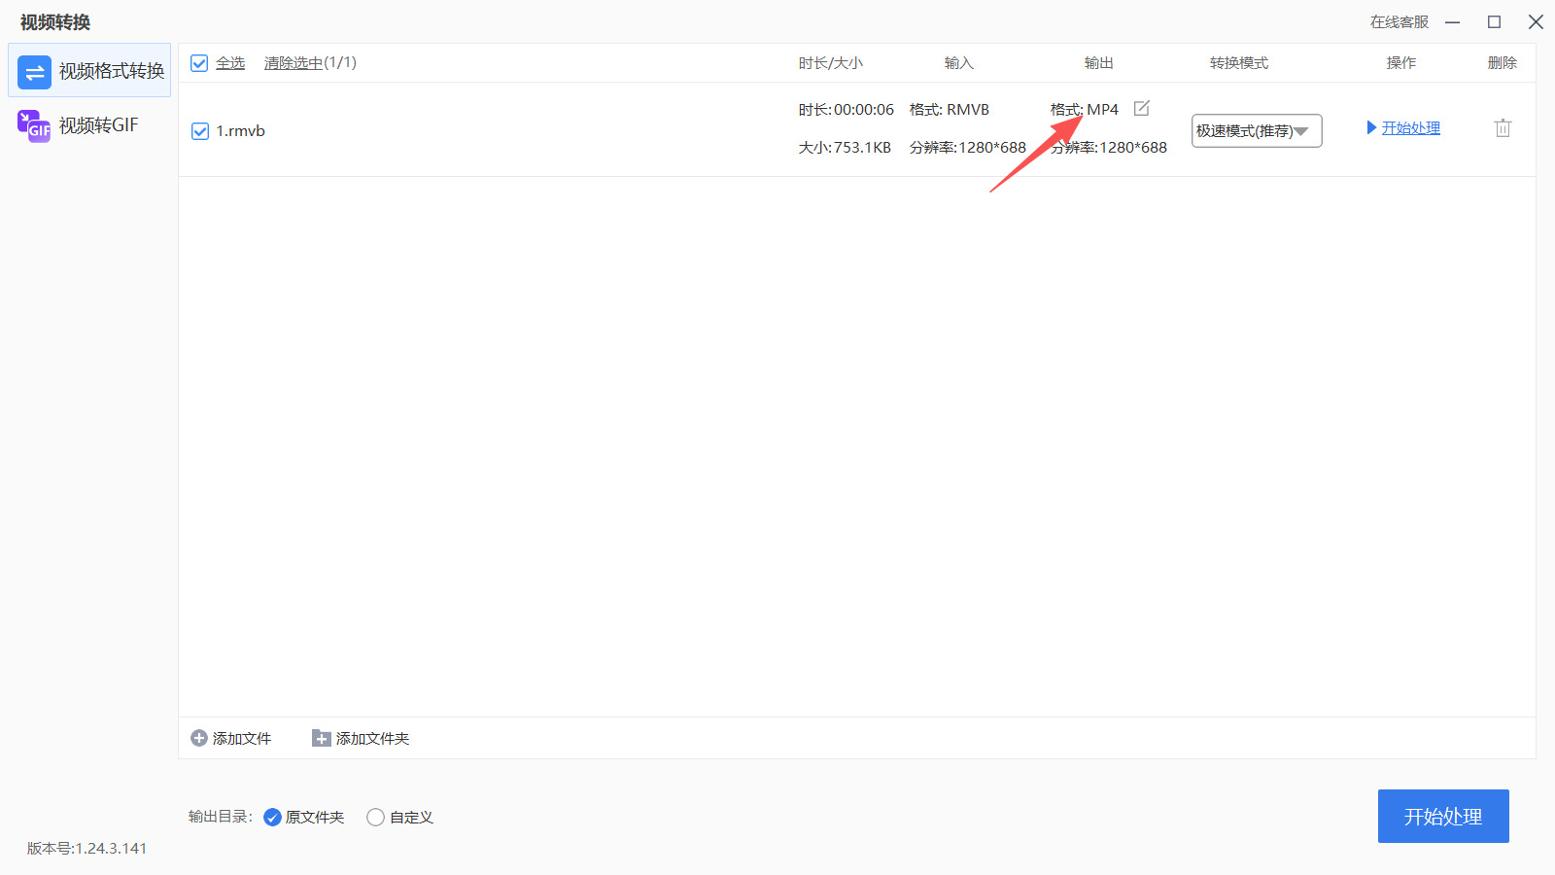Screen dimensions: 1555x875
Task: Toggle the 全选 checkbox
Action: click(x=199, y=62)
